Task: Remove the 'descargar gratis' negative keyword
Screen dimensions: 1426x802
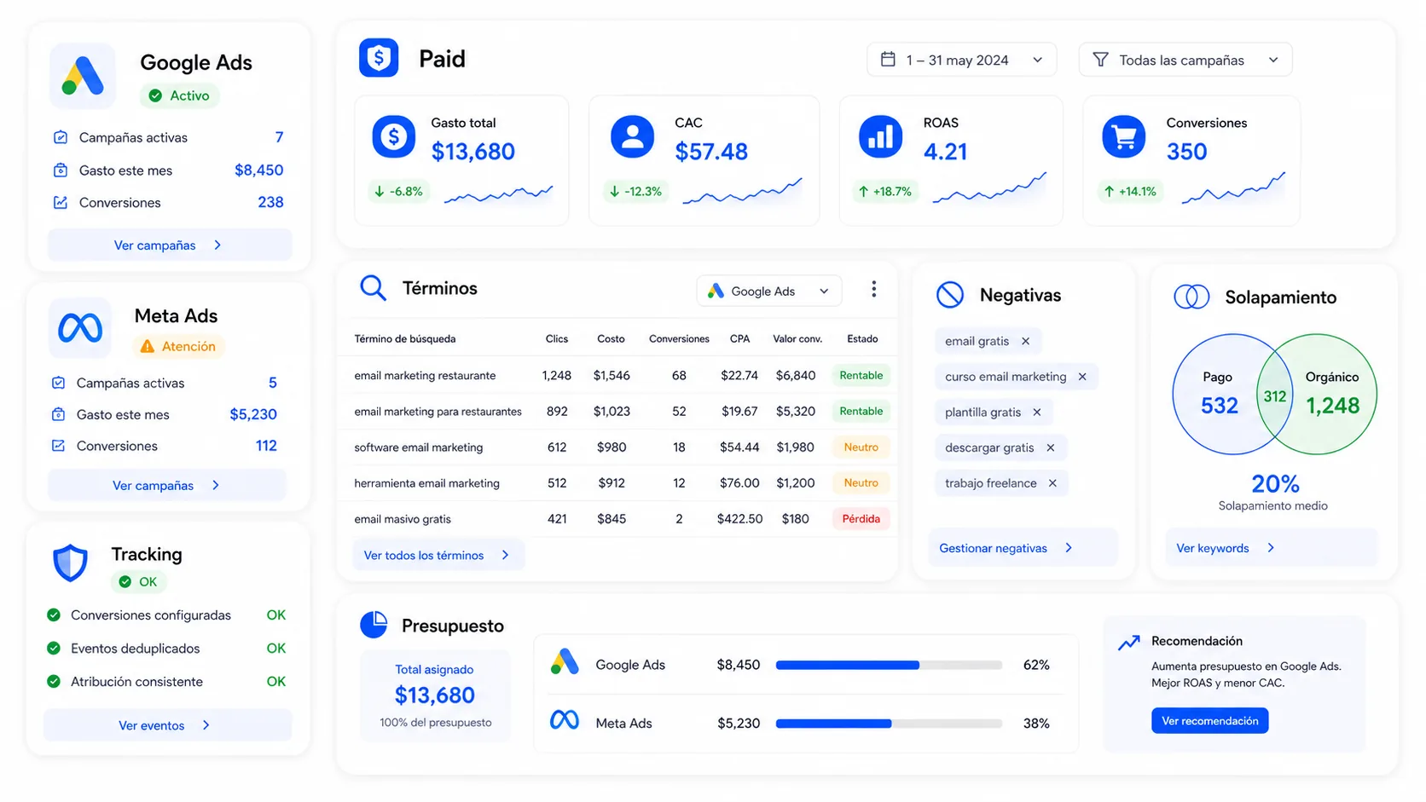Action: click(x=1051, y=447)
